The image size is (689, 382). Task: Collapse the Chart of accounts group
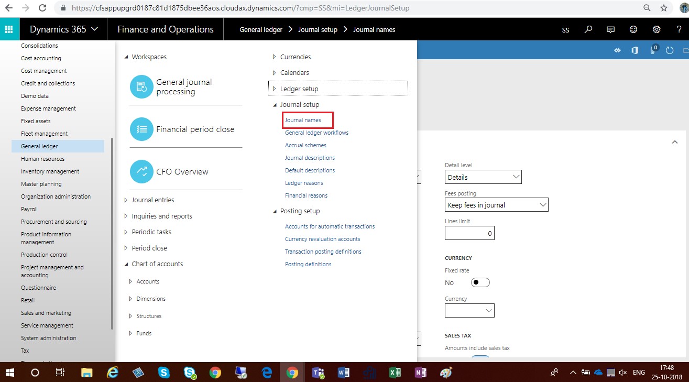point(126,264)
